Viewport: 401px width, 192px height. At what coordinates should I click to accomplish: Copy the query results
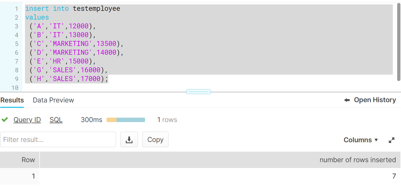point(155,139)
